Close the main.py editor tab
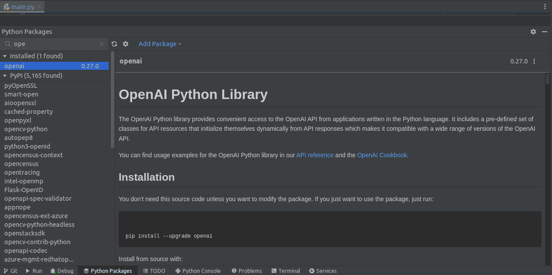The image size is (552, 275). pos(39,7)
